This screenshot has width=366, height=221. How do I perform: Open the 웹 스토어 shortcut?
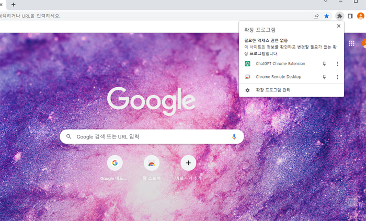point(152,163)
